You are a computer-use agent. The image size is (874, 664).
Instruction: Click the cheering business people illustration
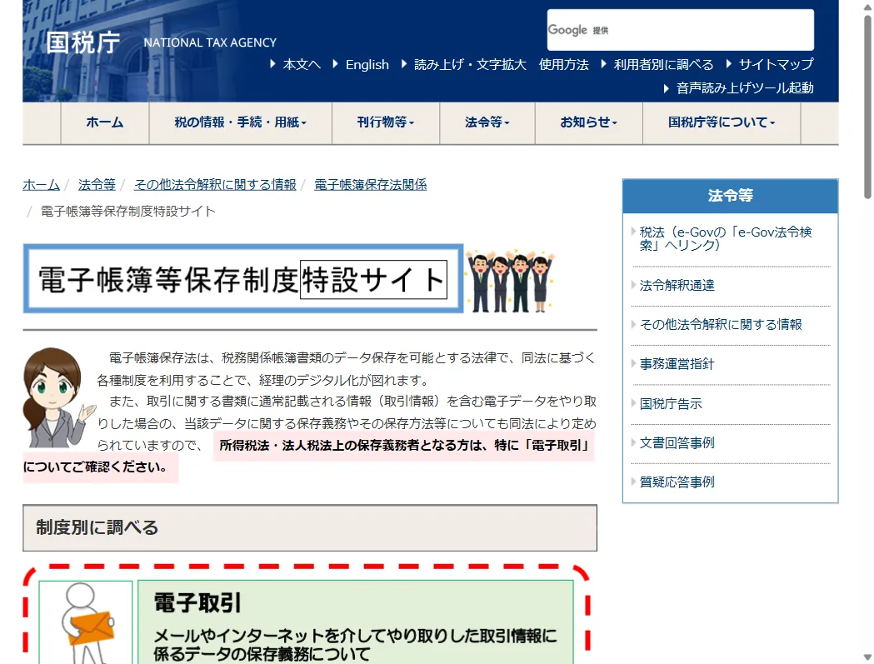509,281
